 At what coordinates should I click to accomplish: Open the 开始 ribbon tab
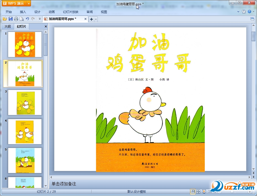point(8,12)
